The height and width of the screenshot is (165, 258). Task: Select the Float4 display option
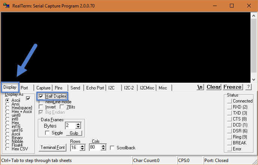click(7, 145)
